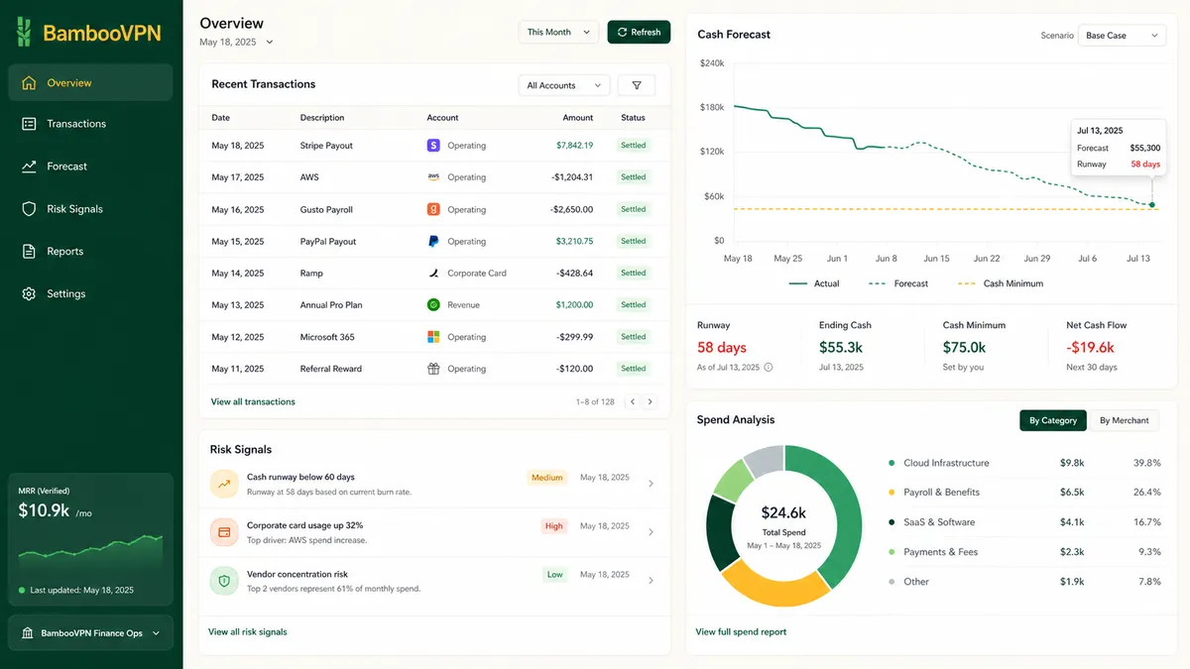Image resolution: width=1190 pixels, height=669 pixels.
Task: Expand the corporate card usage signal chevron
Action: pyautogui.click(x=651, y=532)
